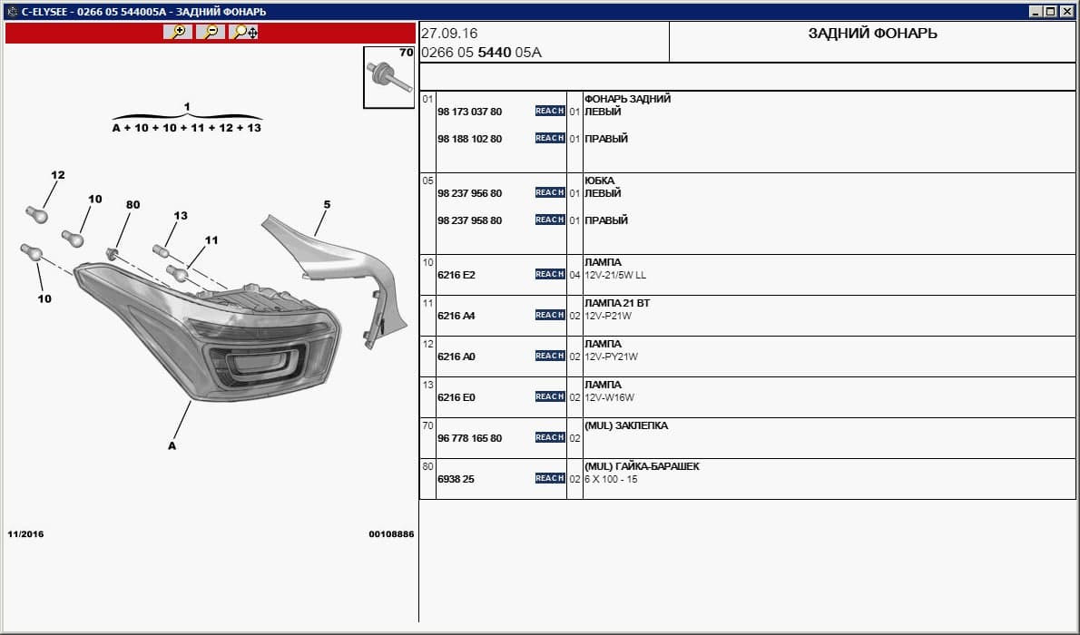
Task: Click callout letter A below the tail light
Action: point(172,445)
